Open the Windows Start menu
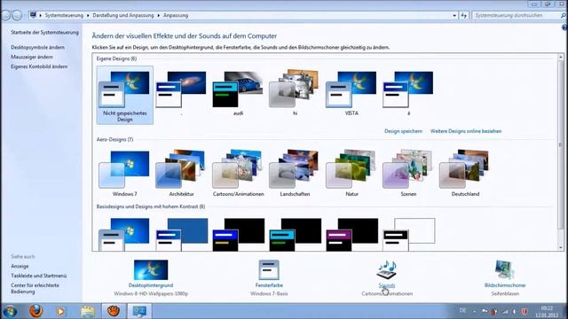Image resolution: width=568 pixels, height=319 pixels. click(10, 311)
